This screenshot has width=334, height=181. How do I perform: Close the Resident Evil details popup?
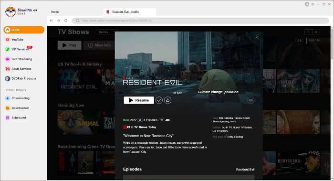click(257, 37)
